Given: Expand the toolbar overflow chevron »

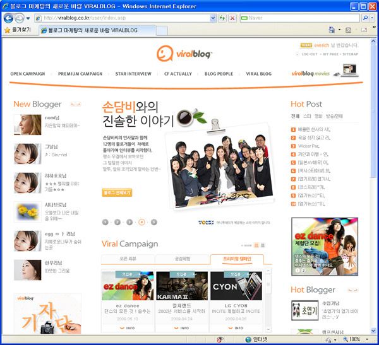Looking at the screenshot, I should 374,26.
